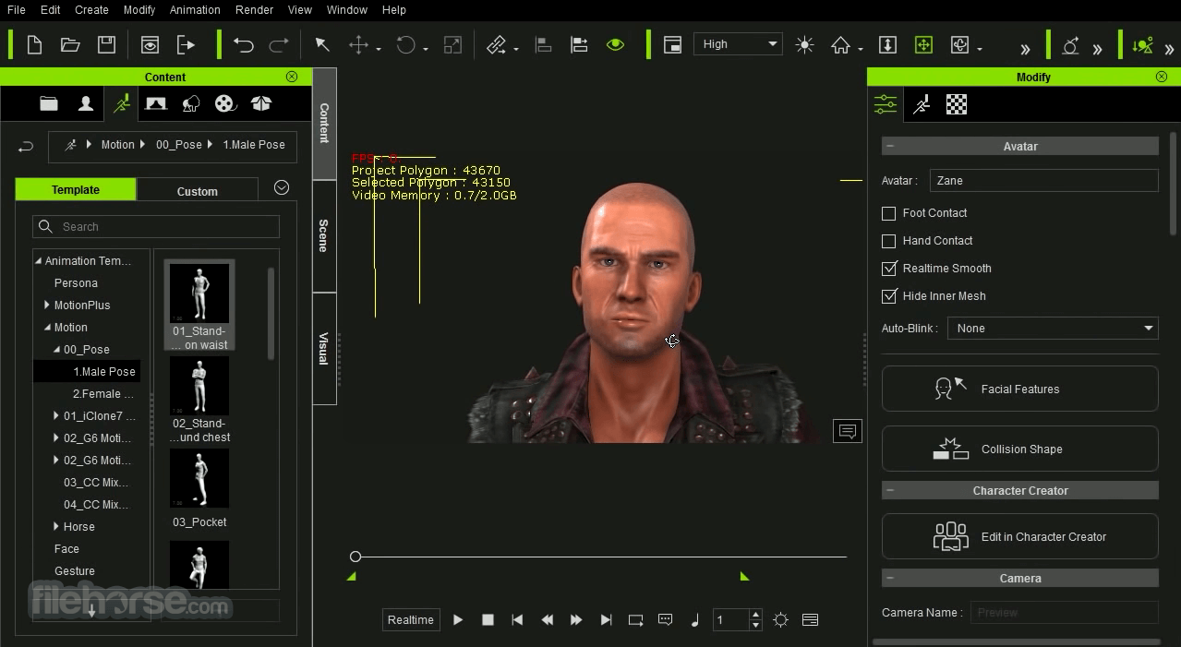Click the sun light toolbar icon
The image size is (1181, 647).
[x=805, y=44]
